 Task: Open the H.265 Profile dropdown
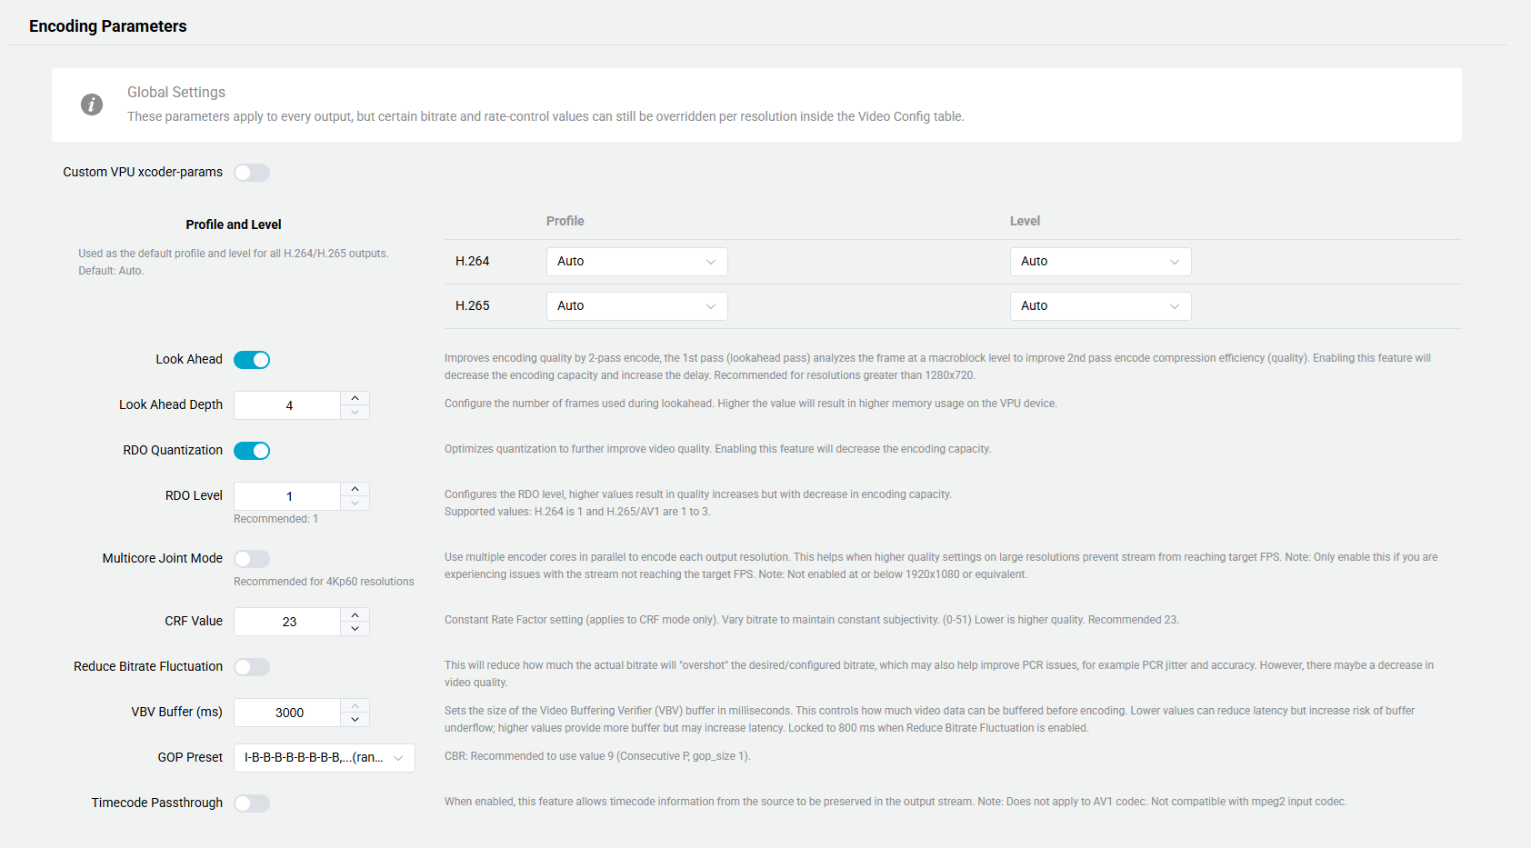636,306
